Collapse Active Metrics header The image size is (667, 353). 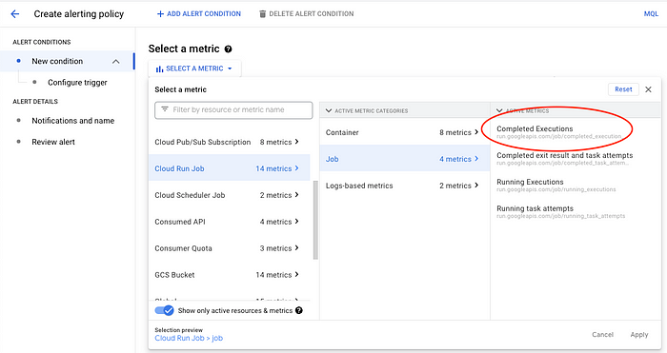click(x=499, y=111)
